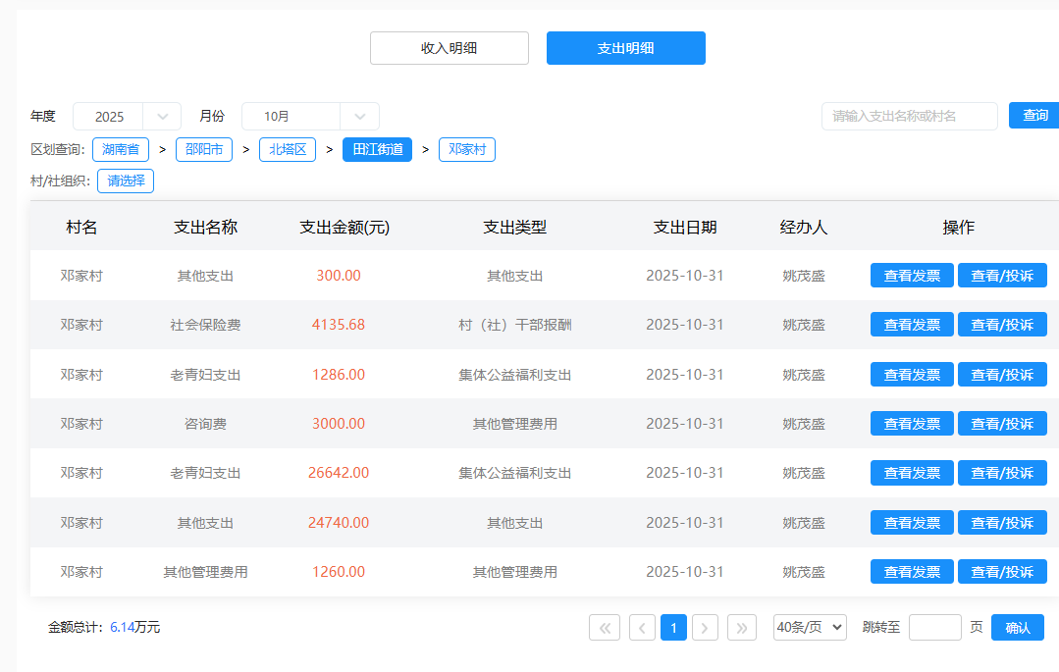Select the 田江街道 region tag

378,150
